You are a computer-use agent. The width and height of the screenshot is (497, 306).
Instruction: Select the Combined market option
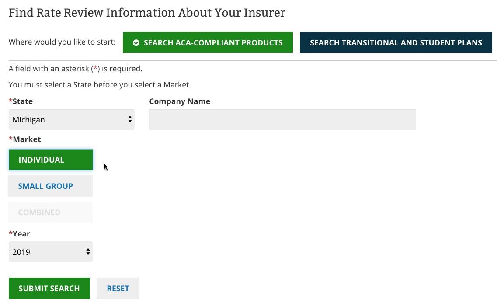point(51,212)
